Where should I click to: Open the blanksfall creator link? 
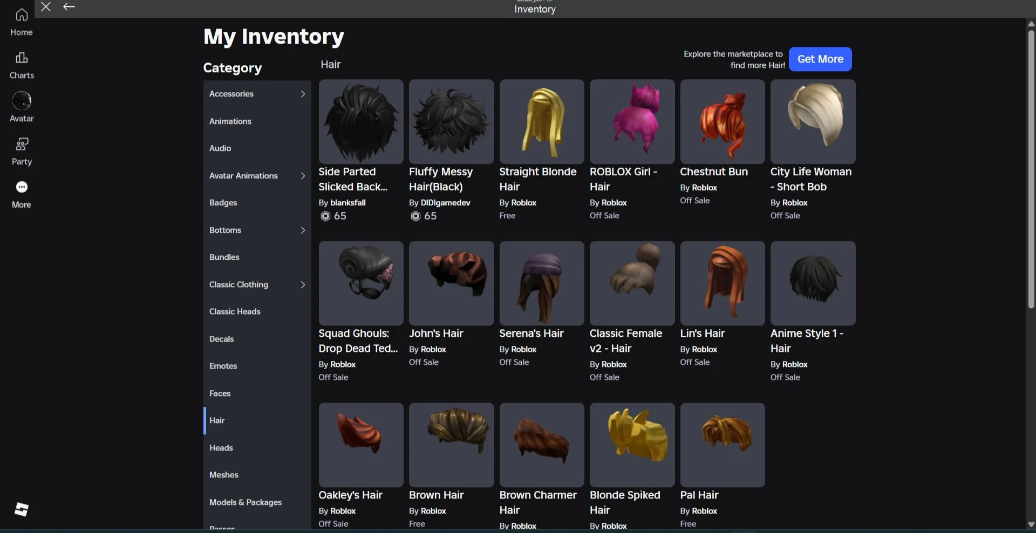point(347,203)
